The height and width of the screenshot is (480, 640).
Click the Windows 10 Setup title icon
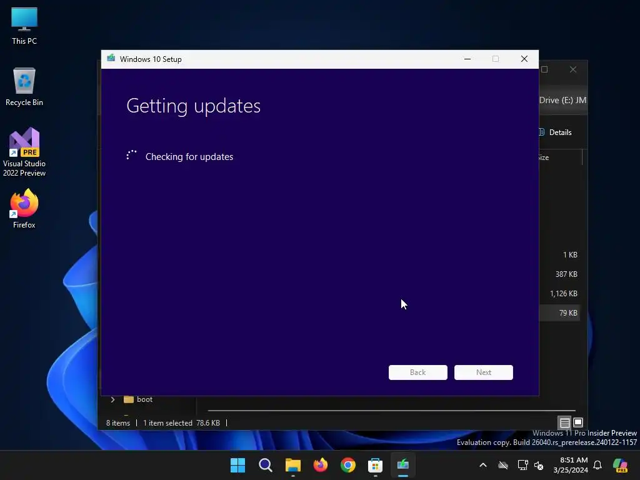coord(111,59)
